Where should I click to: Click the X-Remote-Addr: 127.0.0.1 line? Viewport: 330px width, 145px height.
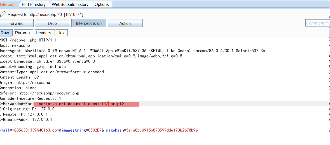[26, 120]
